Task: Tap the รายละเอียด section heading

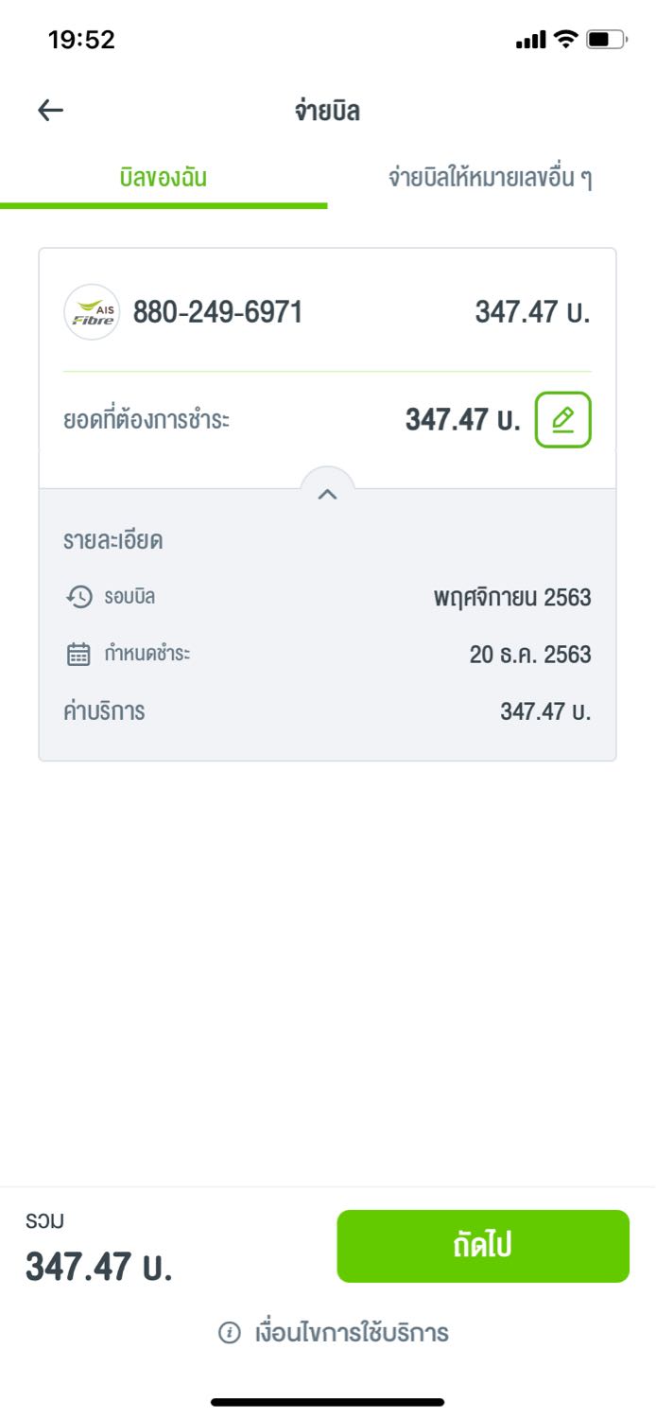Action: pos(113,541)
